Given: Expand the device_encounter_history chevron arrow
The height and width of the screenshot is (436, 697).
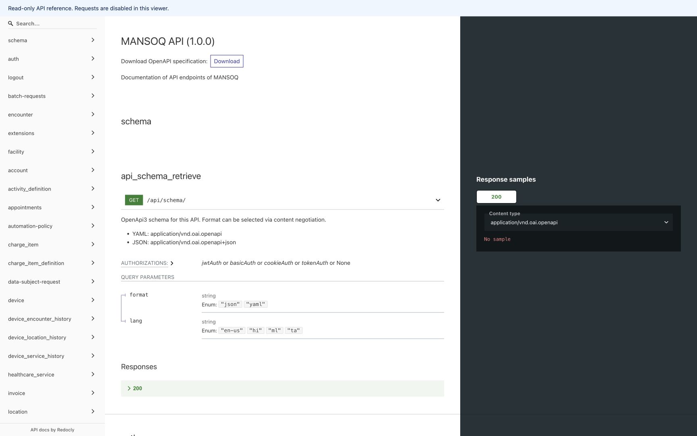Looking at the screenshot, I should click(93, 319).
